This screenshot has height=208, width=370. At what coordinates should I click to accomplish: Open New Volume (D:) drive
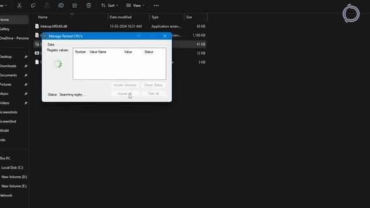pos(14,177)
